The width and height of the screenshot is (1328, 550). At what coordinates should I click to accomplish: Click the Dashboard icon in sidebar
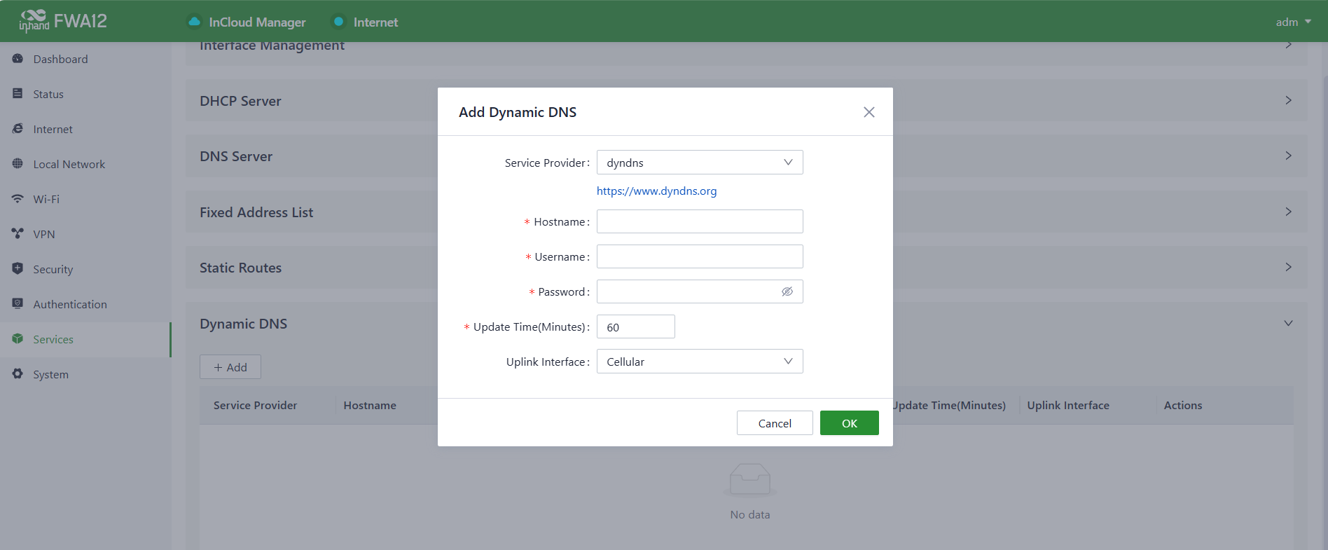click(x=18, y=59)
